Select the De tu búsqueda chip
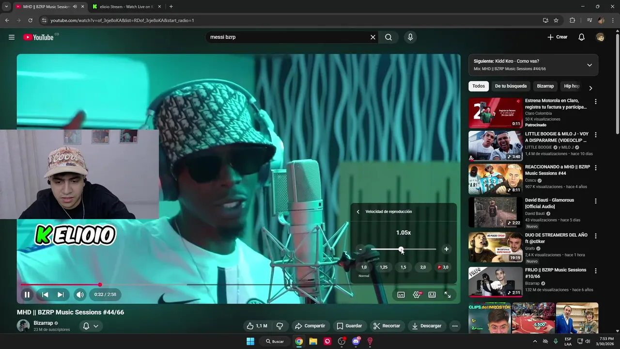Image resolution: width=620 pixels, height=349 pixels. click(511, 86)
